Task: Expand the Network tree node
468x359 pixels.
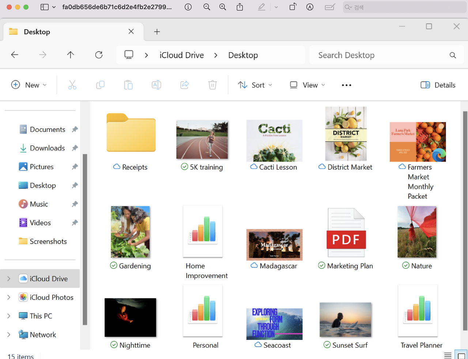Action: coord(9,335)
